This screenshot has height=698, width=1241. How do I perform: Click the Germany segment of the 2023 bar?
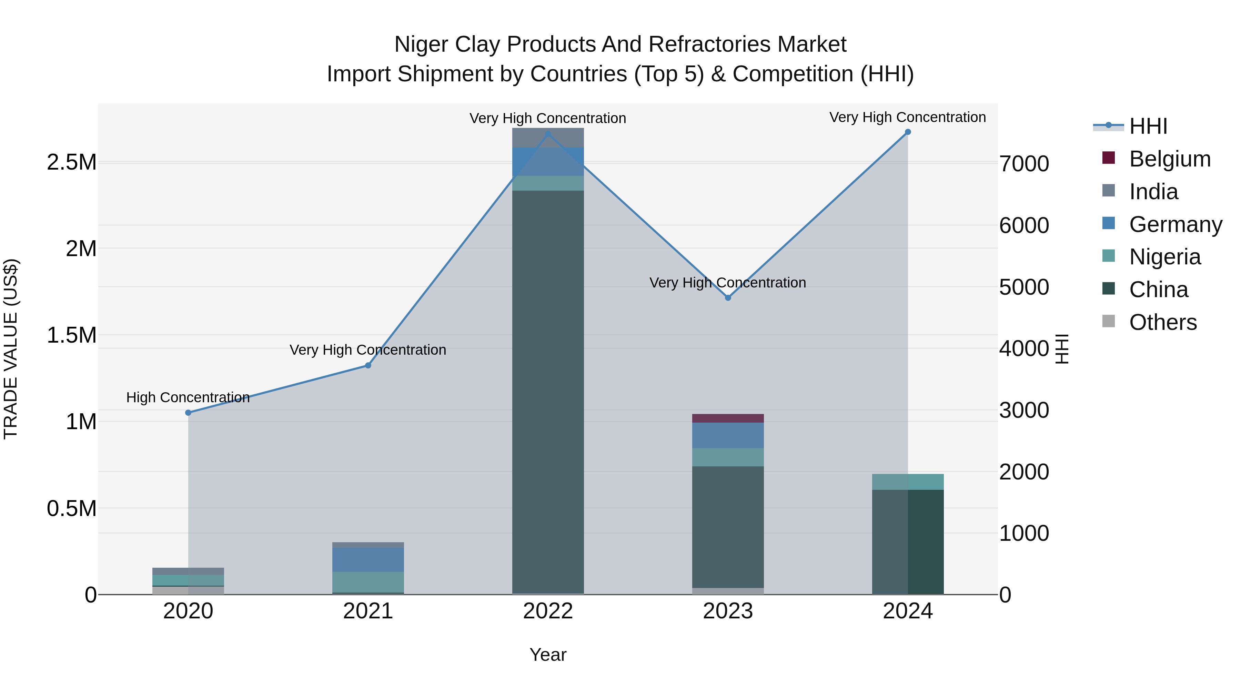click(728, 435)
